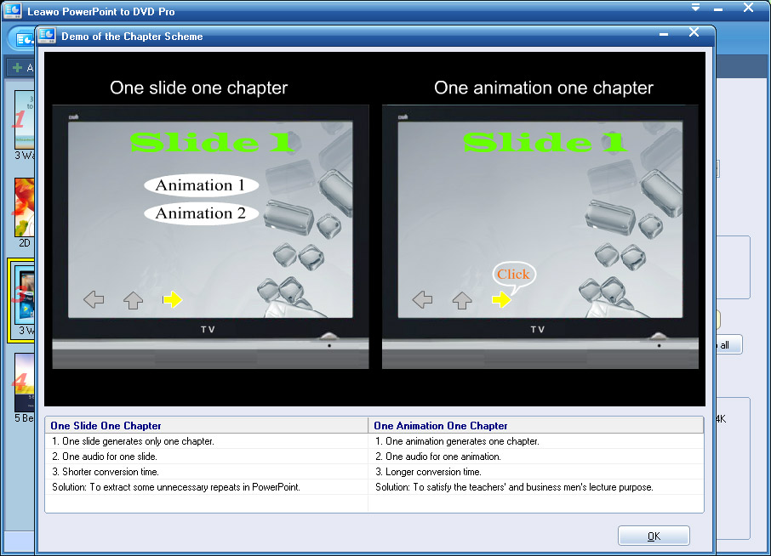The width and height of the screenshot is (771, 556).
Task: Click OK to close the demo dialog
Action: [654, 536]
